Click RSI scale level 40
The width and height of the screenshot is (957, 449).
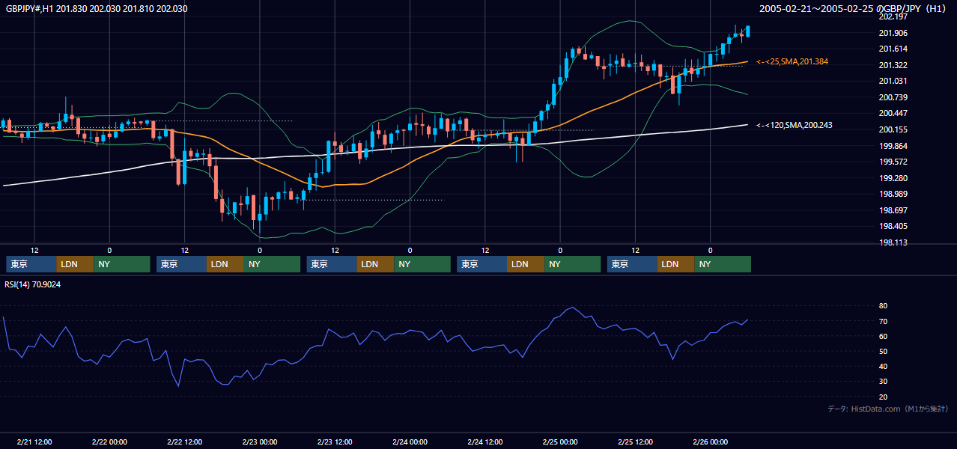pyautogui.click(x=883, y=366)
